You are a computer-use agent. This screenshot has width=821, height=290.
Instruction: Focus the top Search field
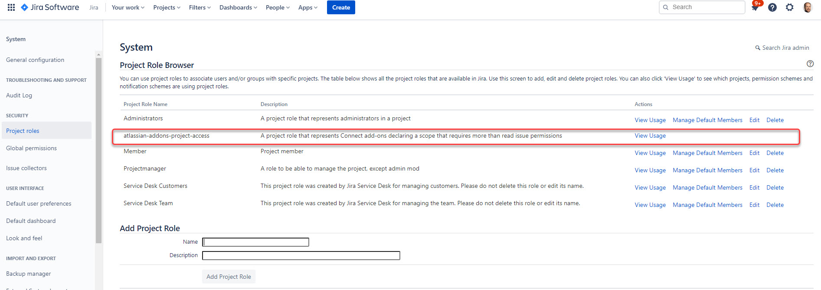(x=702, y=7)
